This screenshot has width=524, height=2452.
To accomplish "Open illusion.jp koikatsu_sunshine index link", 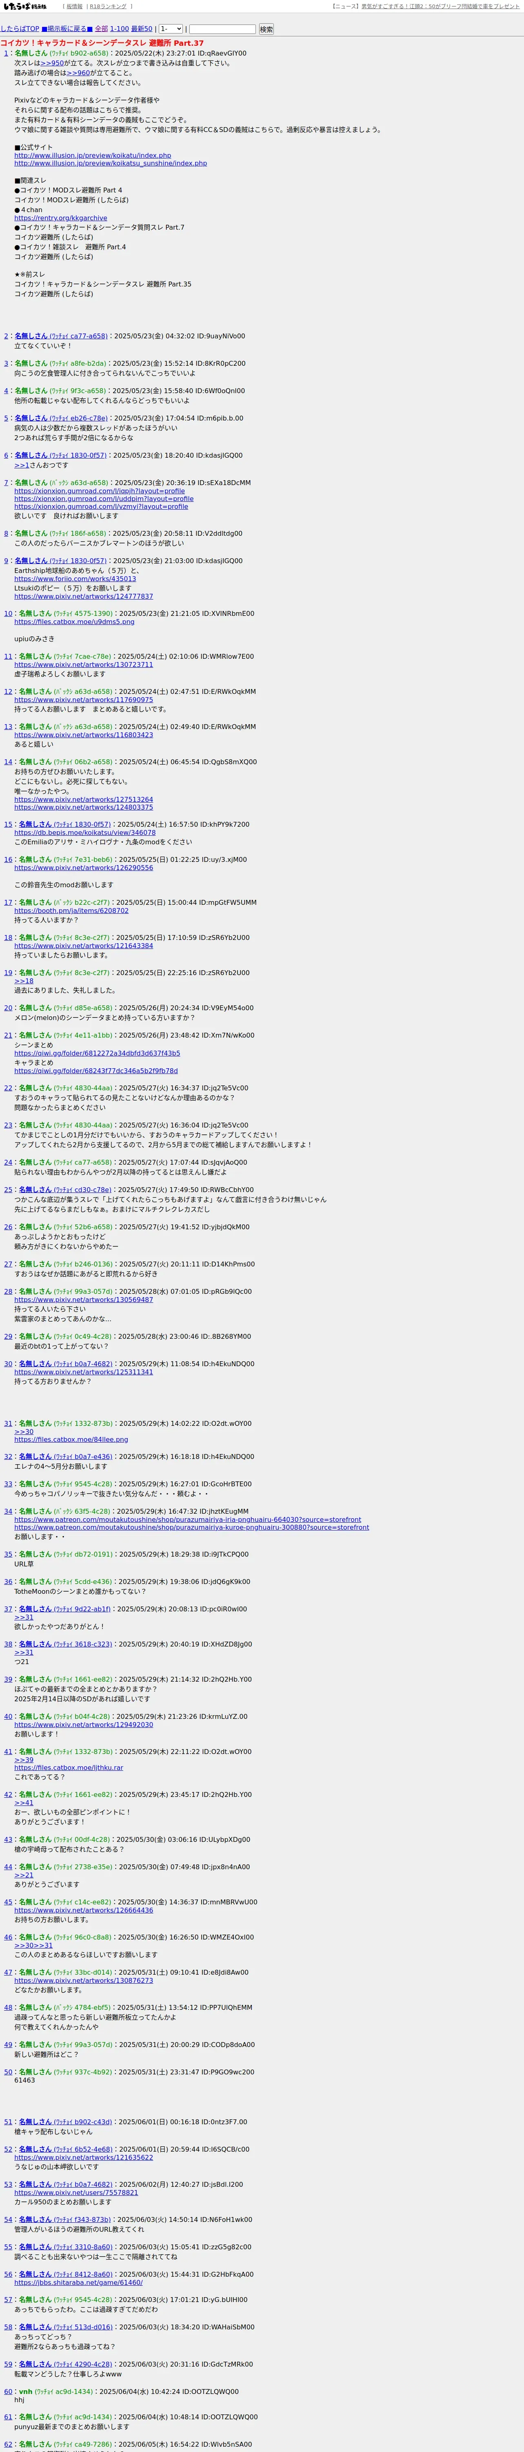I will tap(110, 164).
